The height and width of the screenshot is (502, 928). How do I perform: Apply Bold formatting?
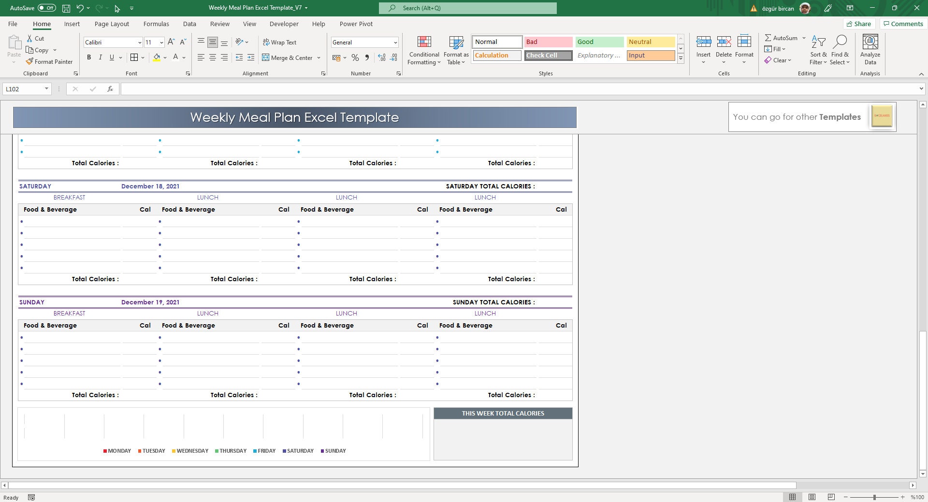click(x=89, y=57)
